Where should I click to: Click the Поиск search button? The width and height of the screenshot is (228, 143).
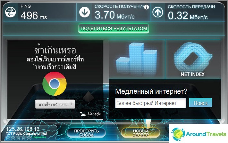[x=200, y=103]
